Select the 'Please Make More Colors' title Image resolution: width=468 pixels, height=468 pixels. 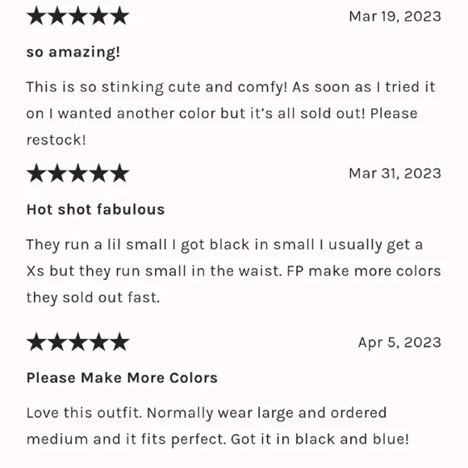tap(122, 378)
